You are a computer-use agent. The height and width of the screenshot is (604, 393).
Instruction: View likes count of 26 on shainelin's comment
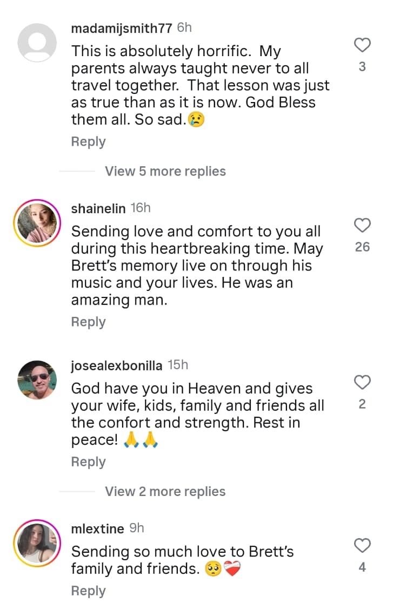coord(363,247)
